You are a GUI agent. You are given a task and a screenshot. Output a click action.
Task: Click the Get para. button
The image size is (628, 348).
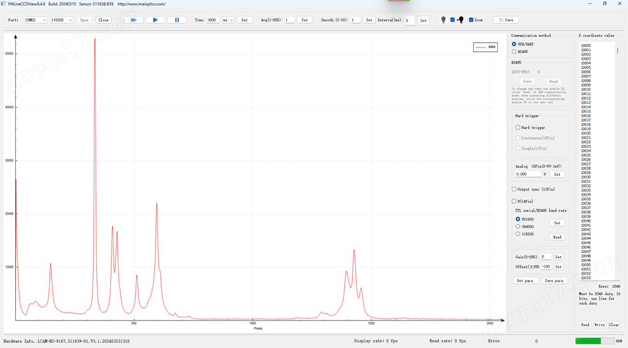[526, 280]
